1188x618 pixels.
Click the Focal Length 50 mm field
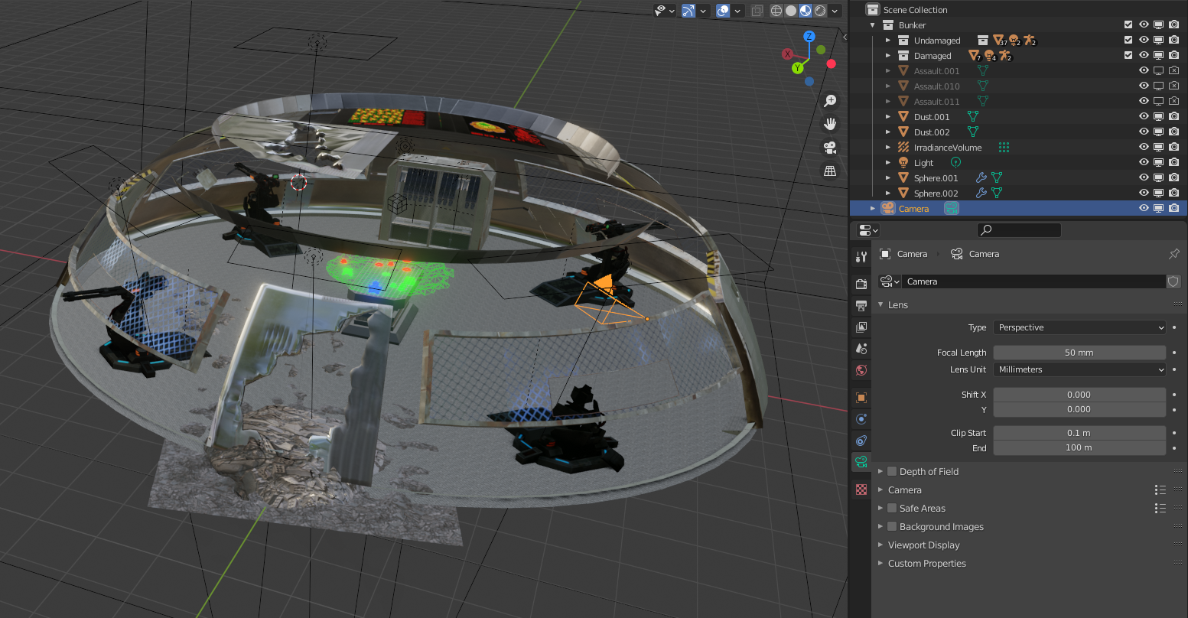1079,353
